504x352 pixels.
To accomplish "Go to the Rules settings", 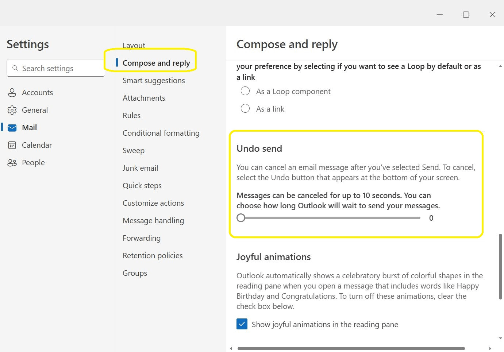I will pos(131,116).
